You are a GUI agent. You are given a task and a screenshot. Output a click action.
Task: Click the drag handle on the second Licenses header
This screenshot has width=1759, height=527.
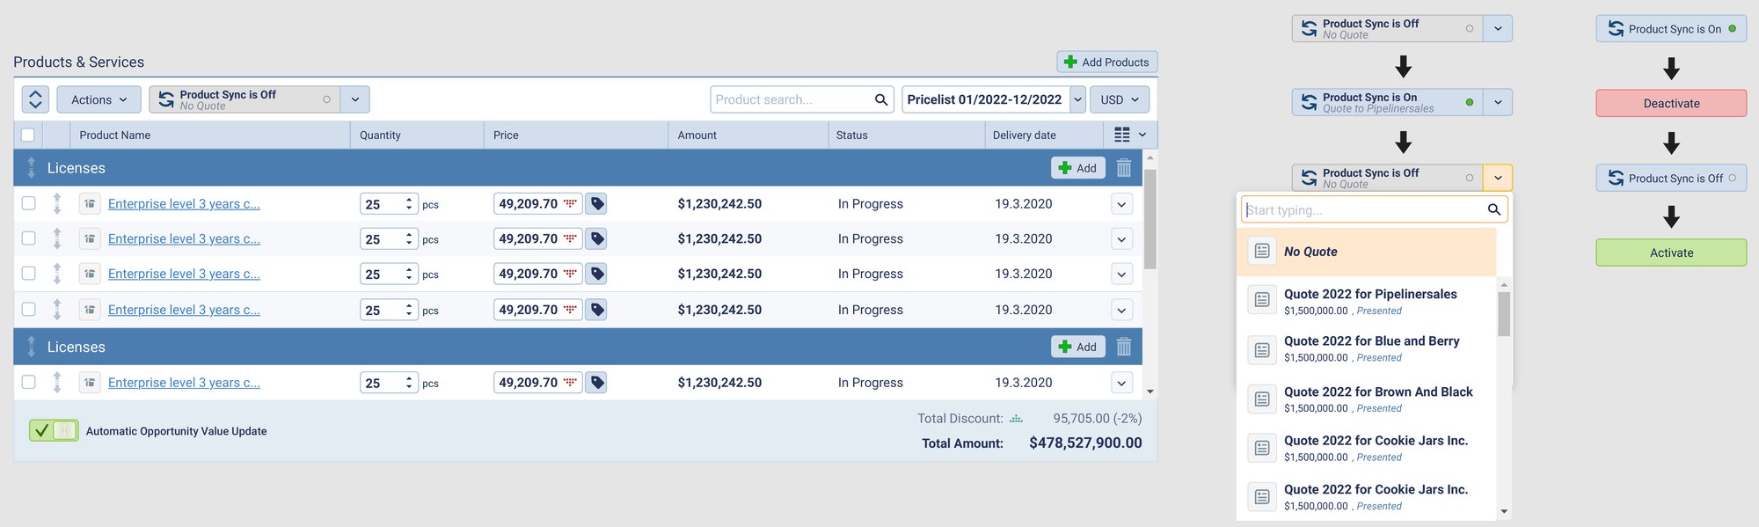tap(32, 347)
